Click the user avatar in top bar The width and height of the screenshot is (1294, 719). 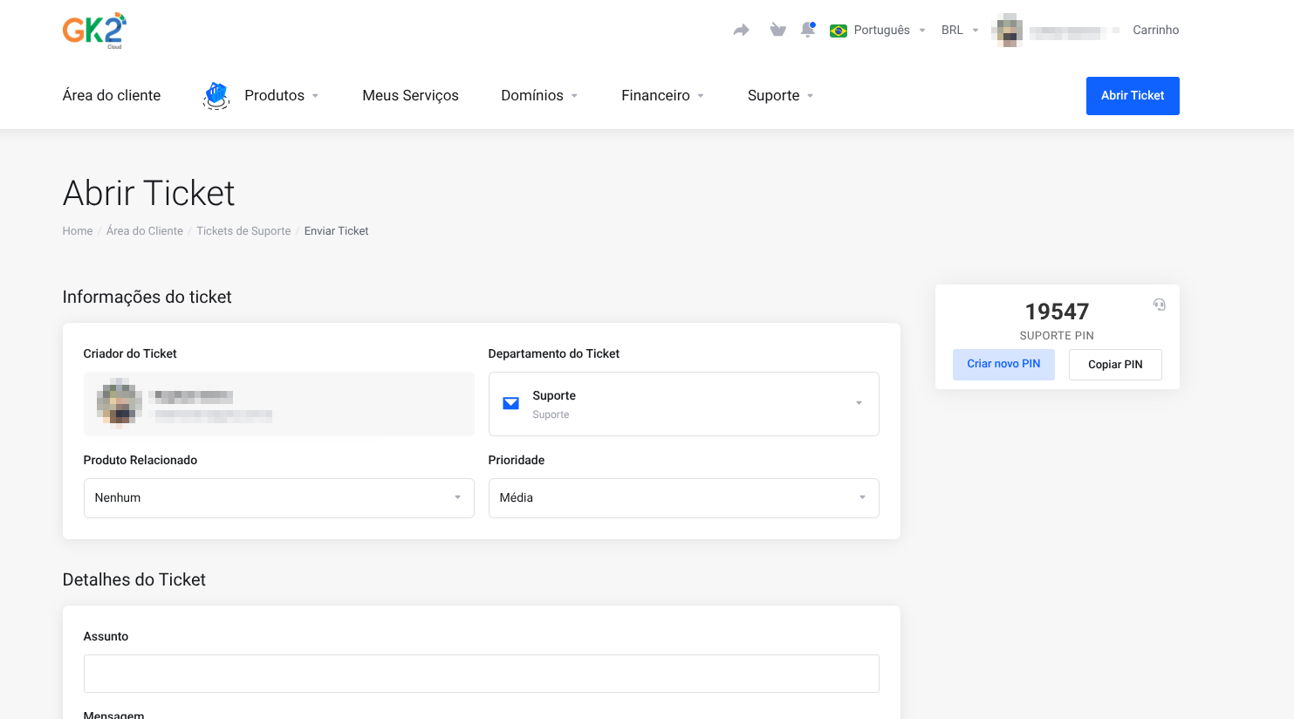1008,31
